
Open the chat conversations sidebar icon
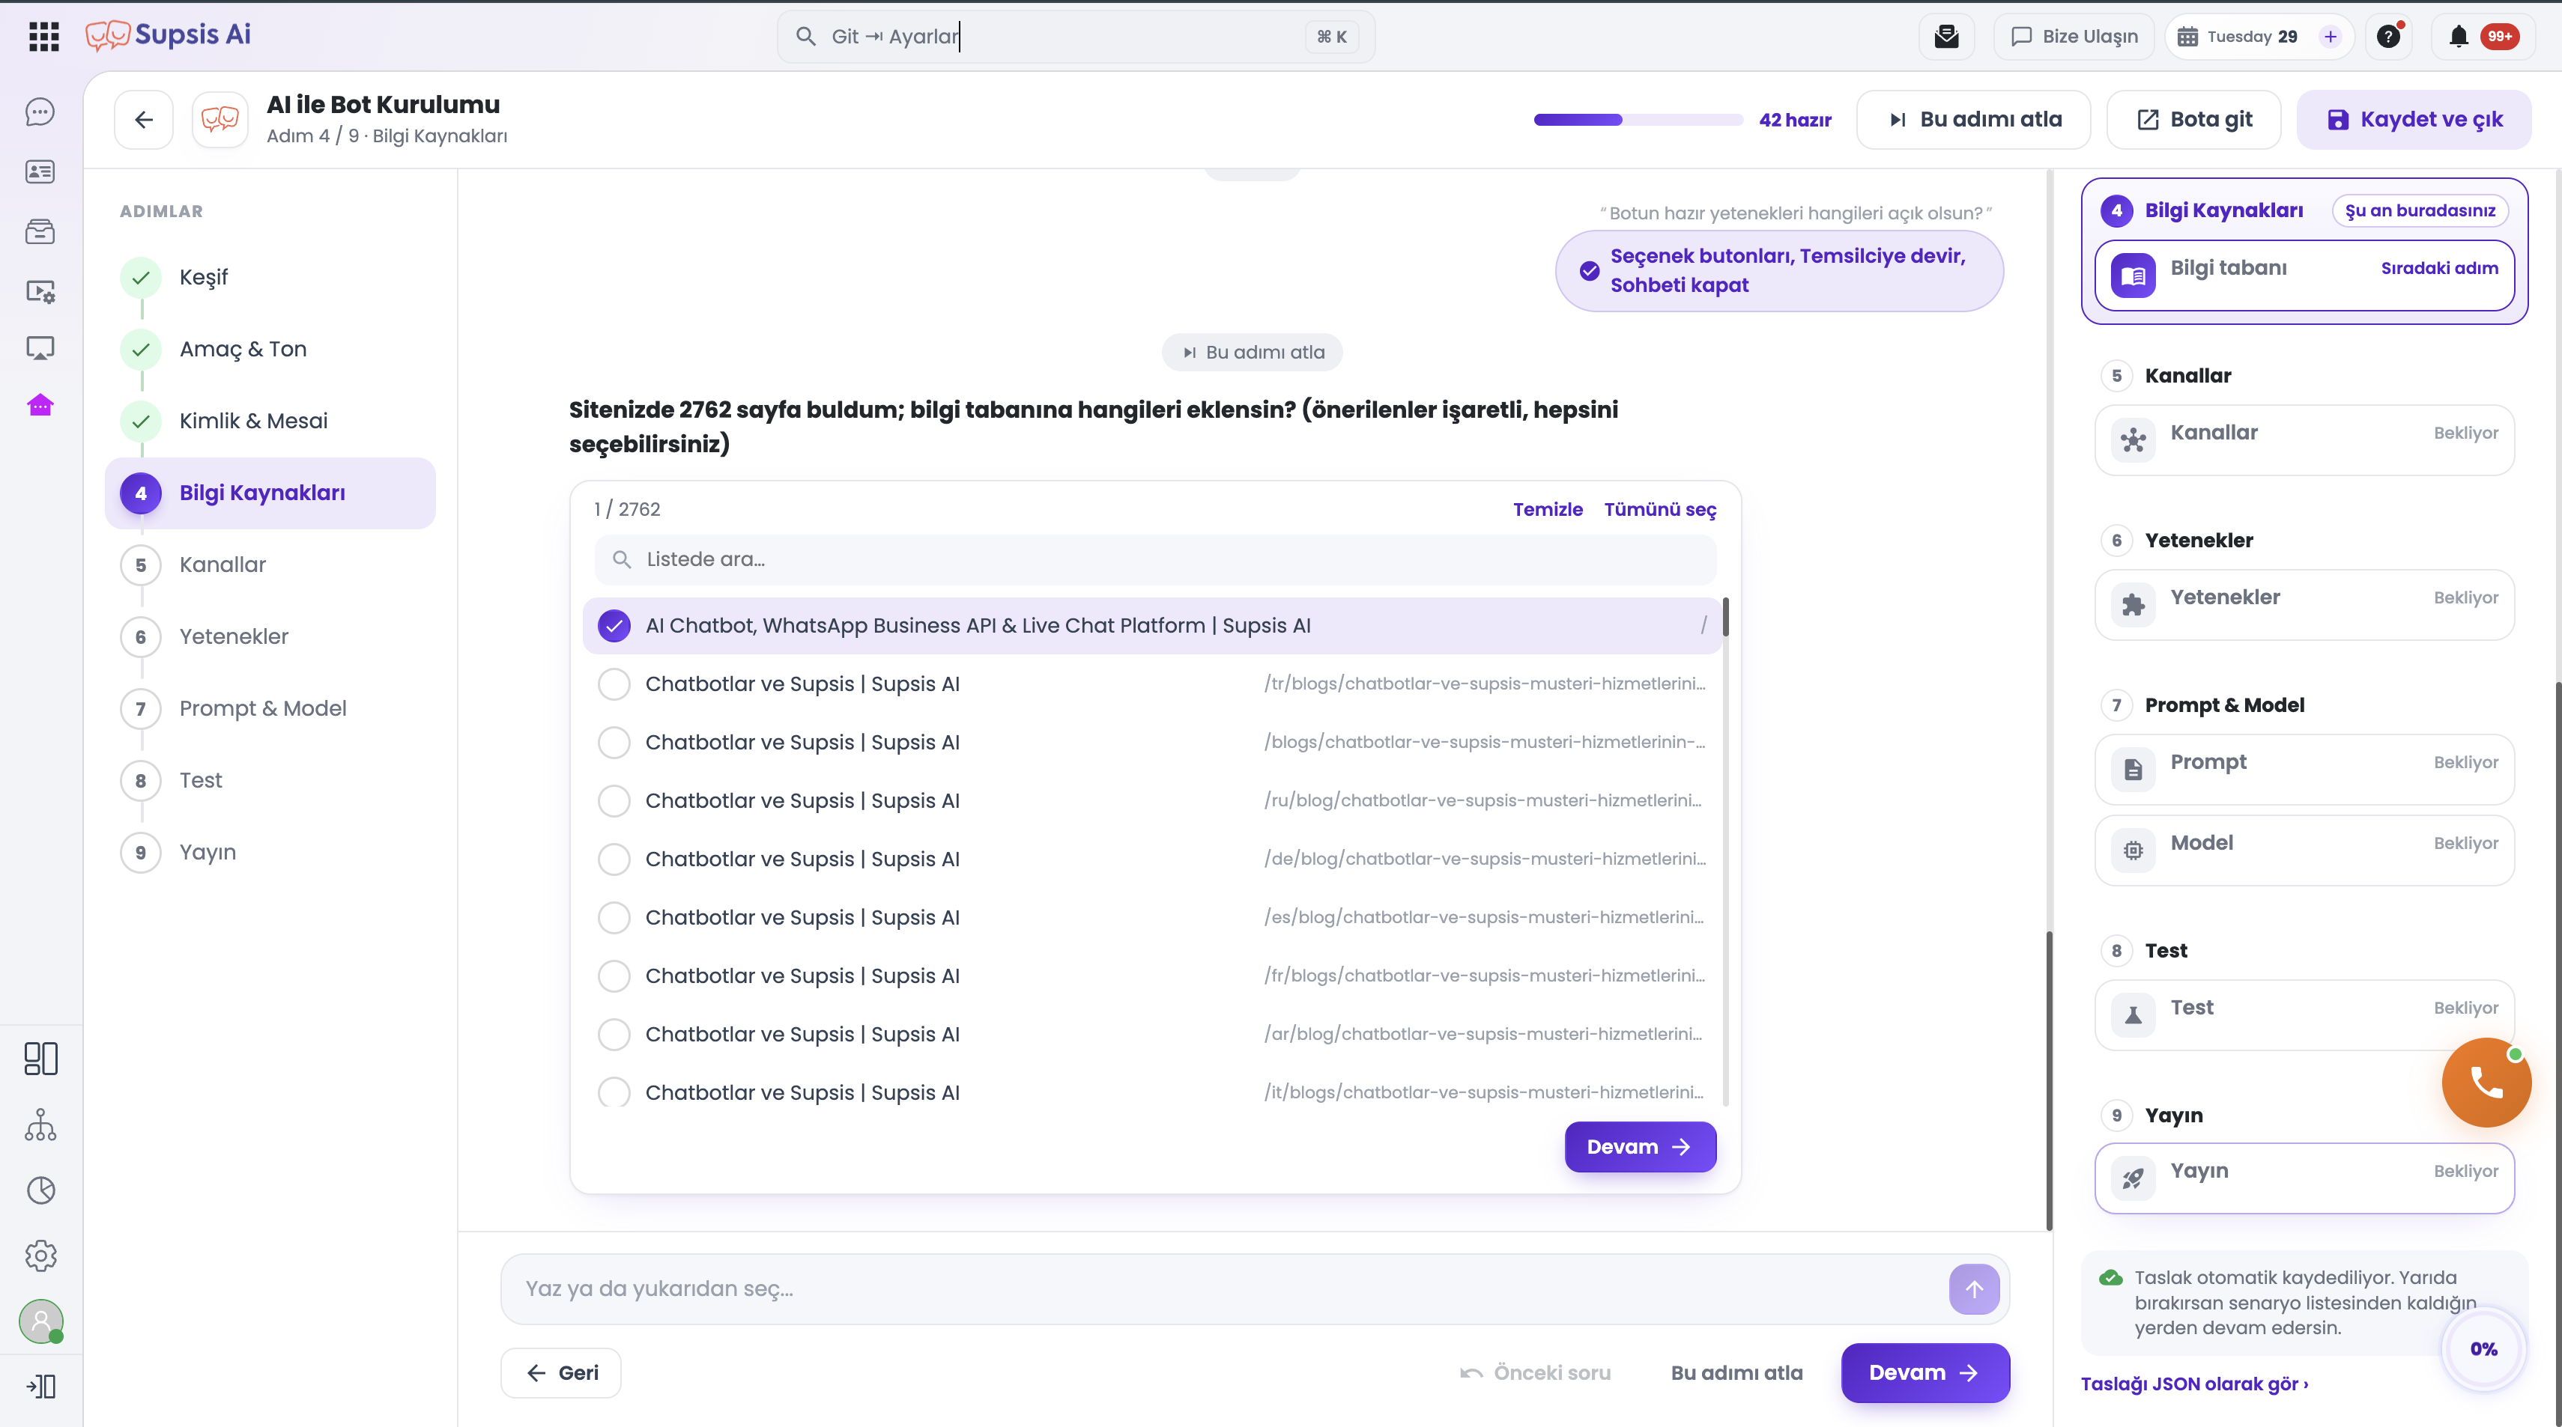pos(40,112)
